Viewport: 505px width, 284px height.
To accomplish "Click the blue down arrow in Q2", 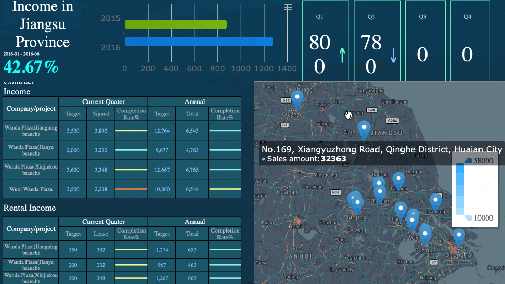I will 393,55.
